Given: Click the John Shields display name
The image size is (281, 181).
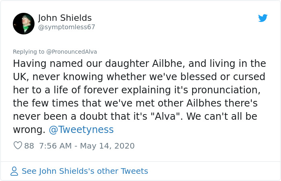Looking at the screenshot, I should pos(65,18).
